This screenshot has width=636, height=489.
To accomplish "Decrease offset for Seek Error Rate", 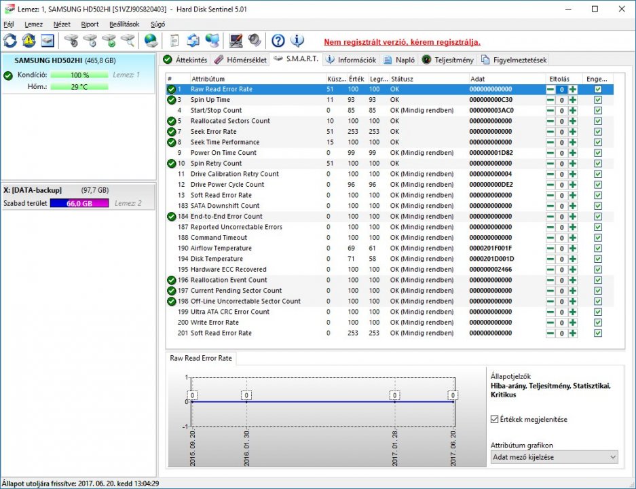I will click(550, 132).
